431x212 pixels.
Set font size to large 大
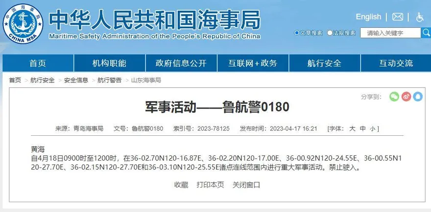[352, 128]
